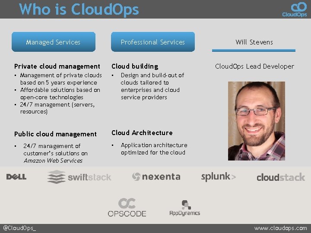Select the 'Public cloud management' heading
The height and width of the screenshot is (233, 311).
[x=55, y=134]
